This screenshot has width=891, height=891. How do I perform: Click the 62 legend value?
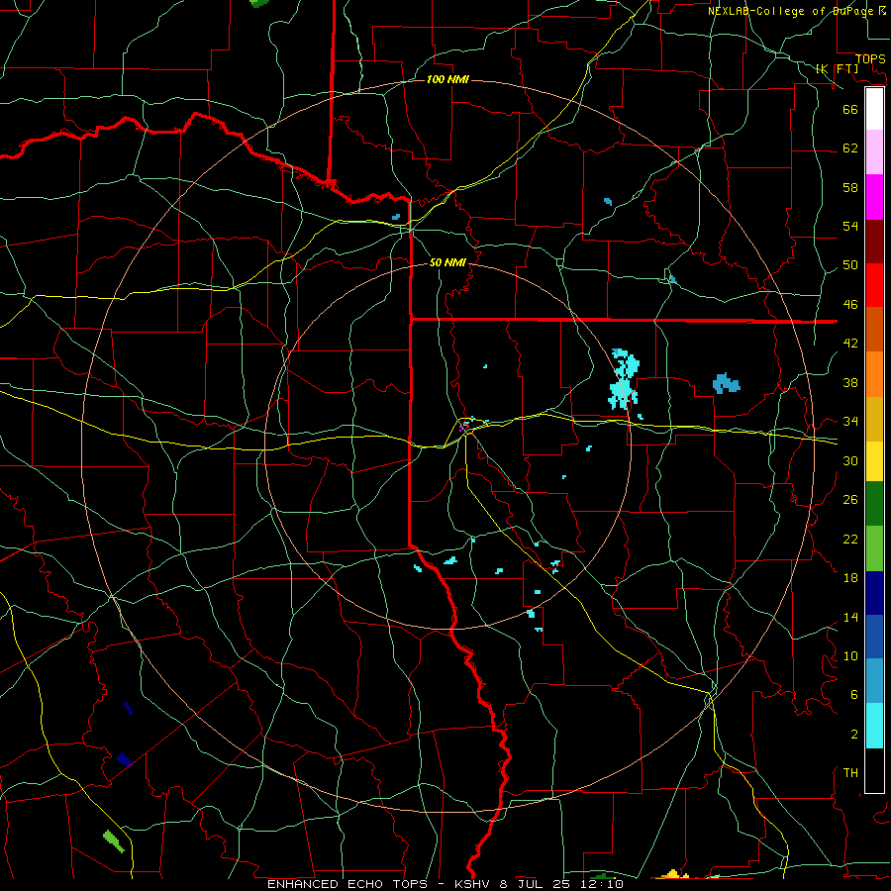[x=850, y=148]
